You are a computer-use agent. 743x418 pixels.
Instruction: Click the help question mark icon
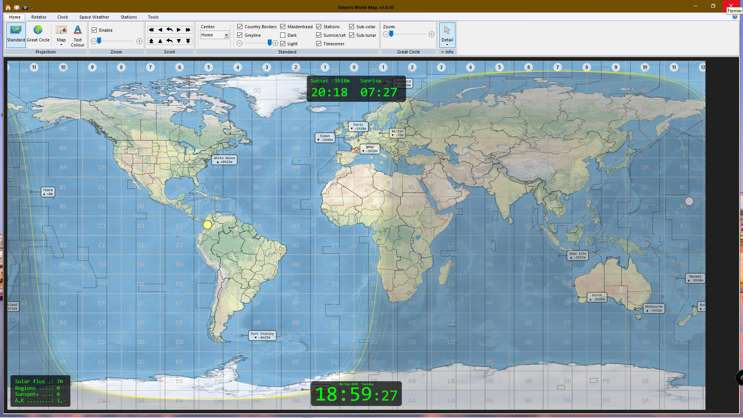(735, 17)
